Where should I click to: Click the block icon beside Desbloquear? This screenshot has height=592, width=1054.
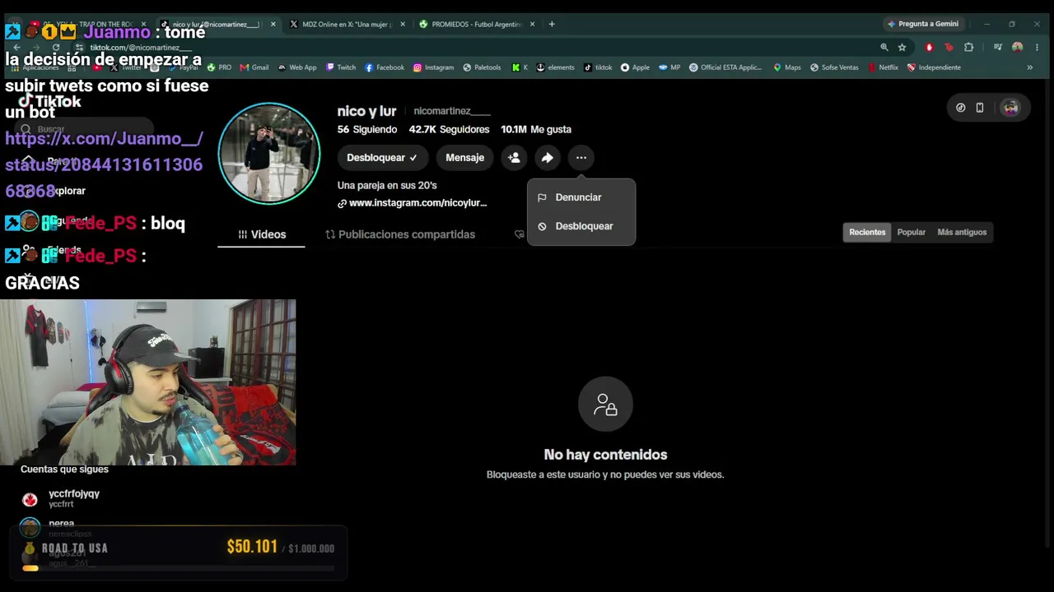(x=542, y=226)
